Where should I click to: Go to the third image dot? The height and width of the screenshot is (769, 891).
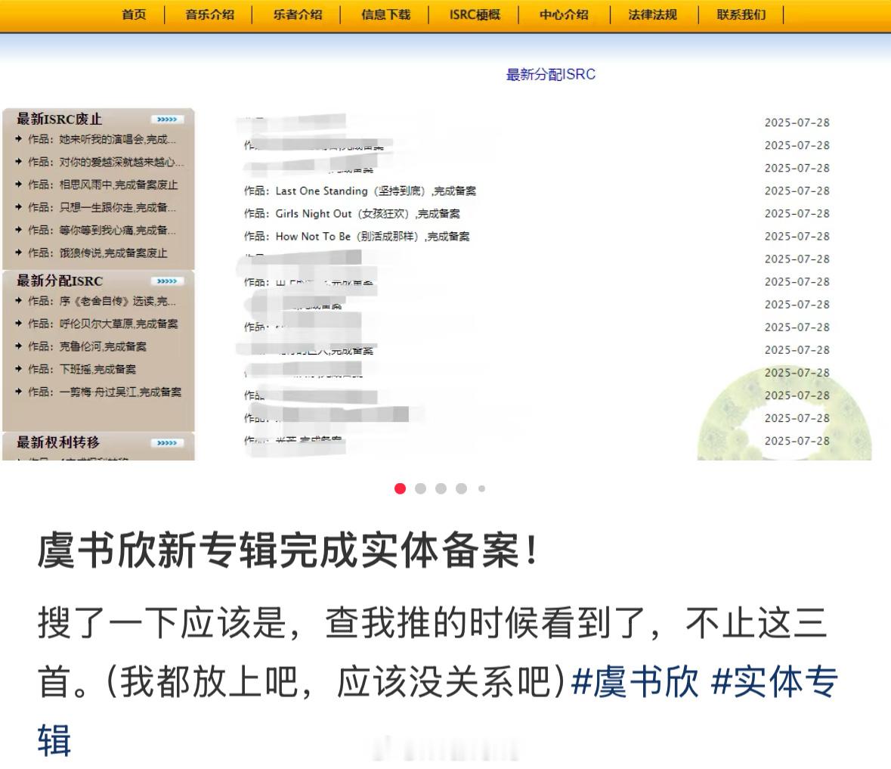click(441, 488)
